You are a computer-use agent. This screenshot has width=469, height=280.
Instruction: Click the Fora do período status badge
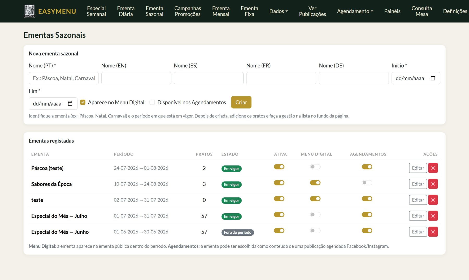(x=238, y=232)
